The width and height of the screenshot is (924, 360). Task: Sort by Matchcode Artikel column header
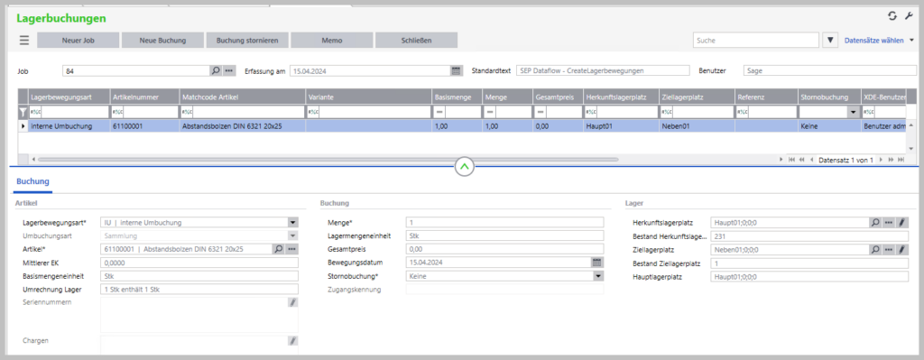[x=242, y=97]
